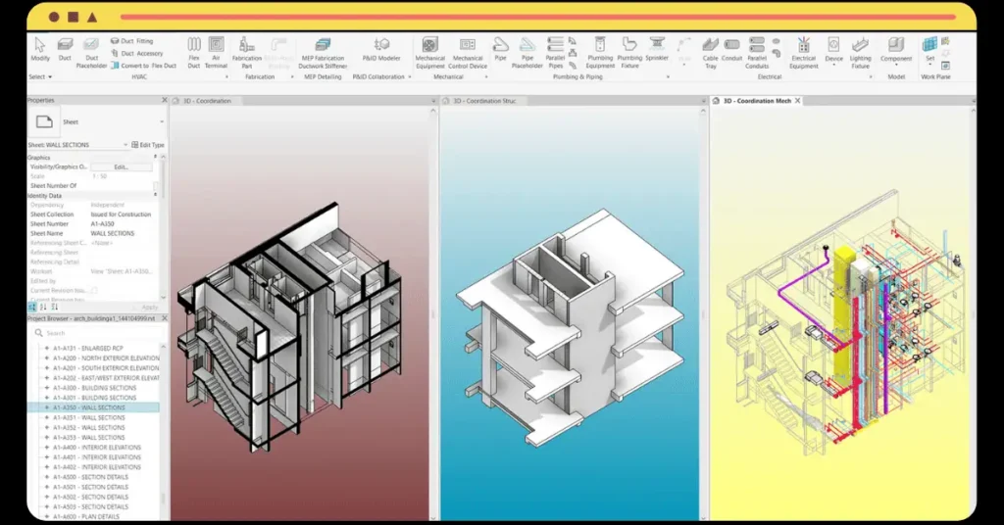This screenshot has height=525, width=1004.
Task: Open Sheet: WALL SECTIONS instance dropdown
Action: (x=125, y=145)
